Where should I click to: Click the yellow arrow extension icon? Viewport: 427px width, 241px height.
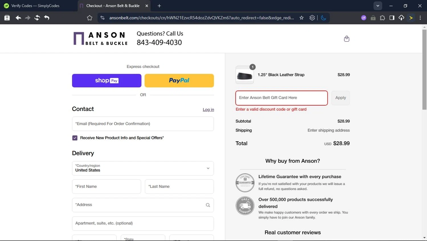point(411,18)
